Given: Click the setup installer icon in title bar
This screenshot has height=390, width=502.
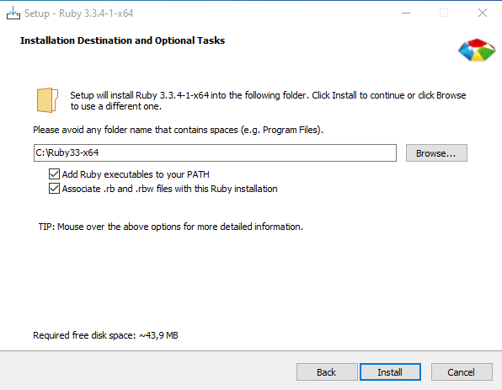Looking at the screenshot, I should coord(13,13).
